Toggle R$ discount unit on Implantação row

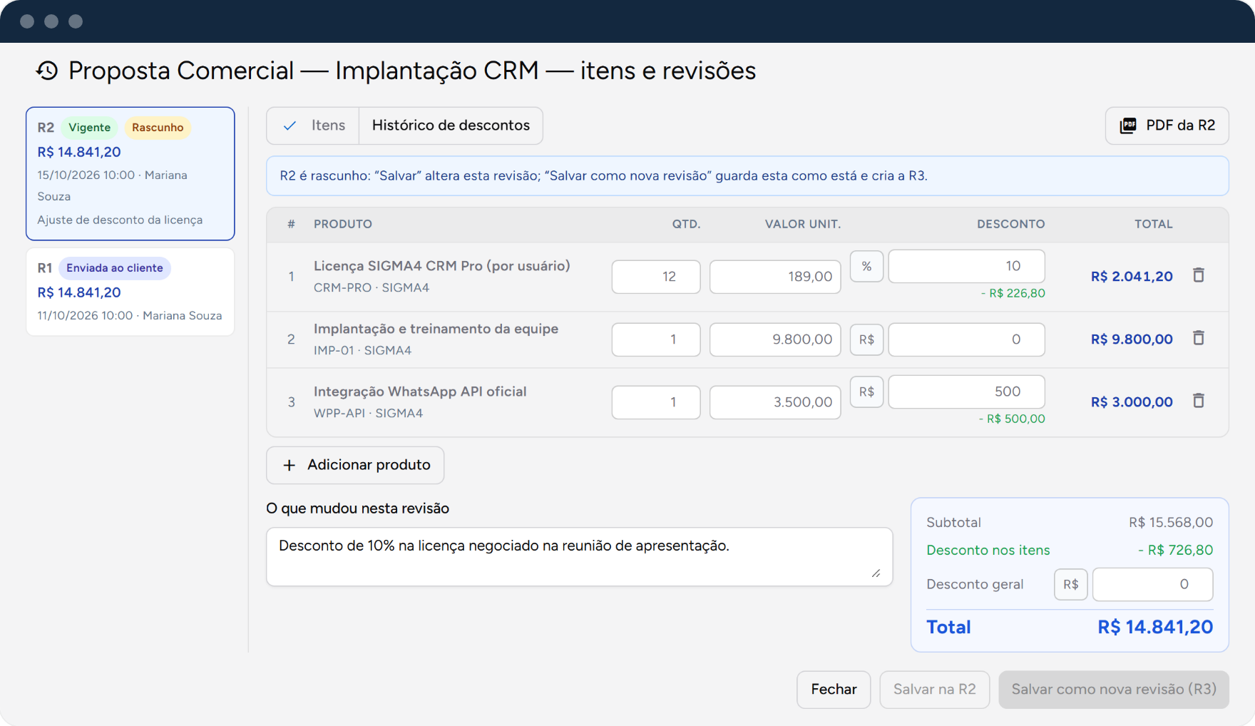coord(866,339)
